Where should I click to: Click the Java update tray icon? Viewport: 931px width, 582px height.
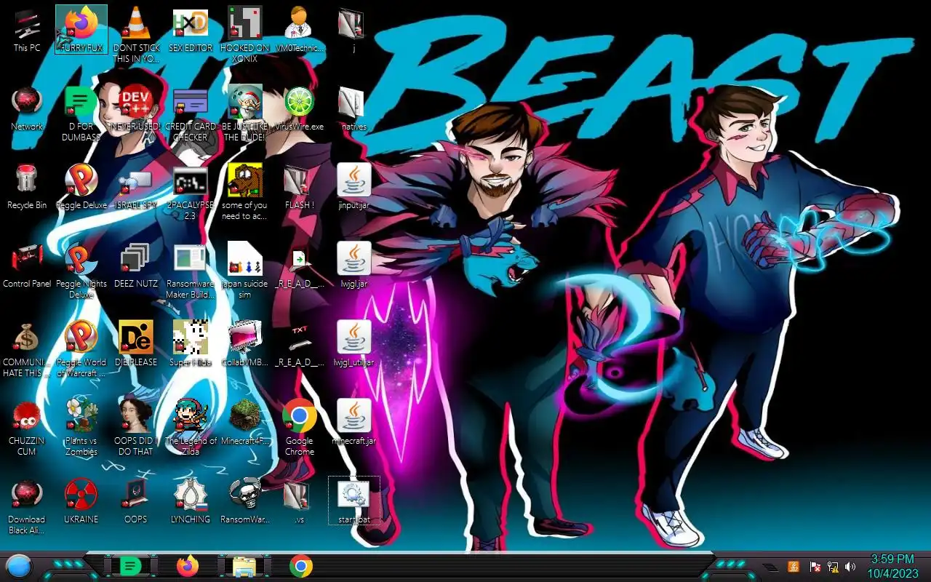794,567
